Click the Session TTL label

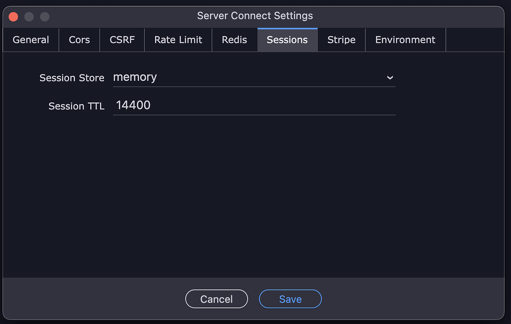tap(76, 106)
